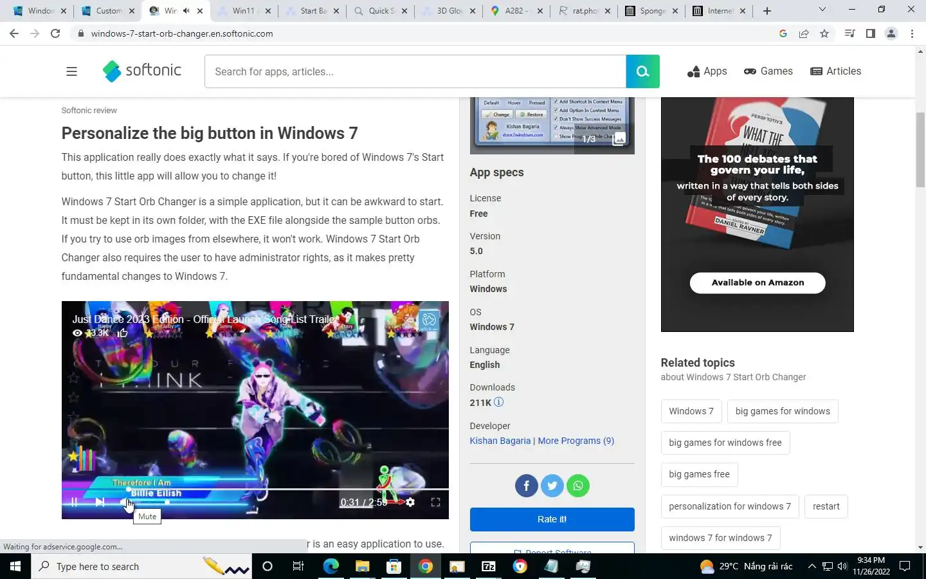Click the Just Dance 2023 video title
The image size is (926, 579).
[205, 319]
